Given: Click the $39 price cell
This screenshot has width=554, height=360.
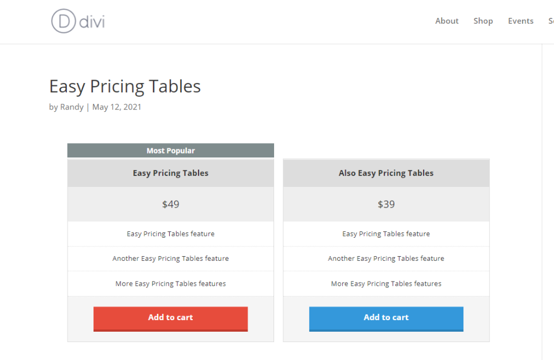Looking at the screenshot, I should pyautogui.click(x=385, y=204).
